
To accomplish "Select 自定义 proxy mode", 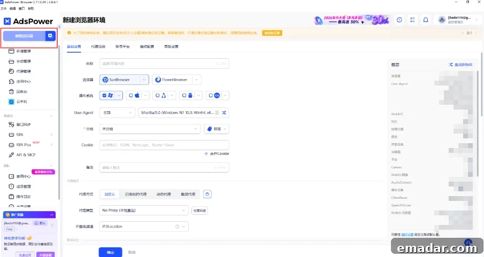I will point(110,194).
